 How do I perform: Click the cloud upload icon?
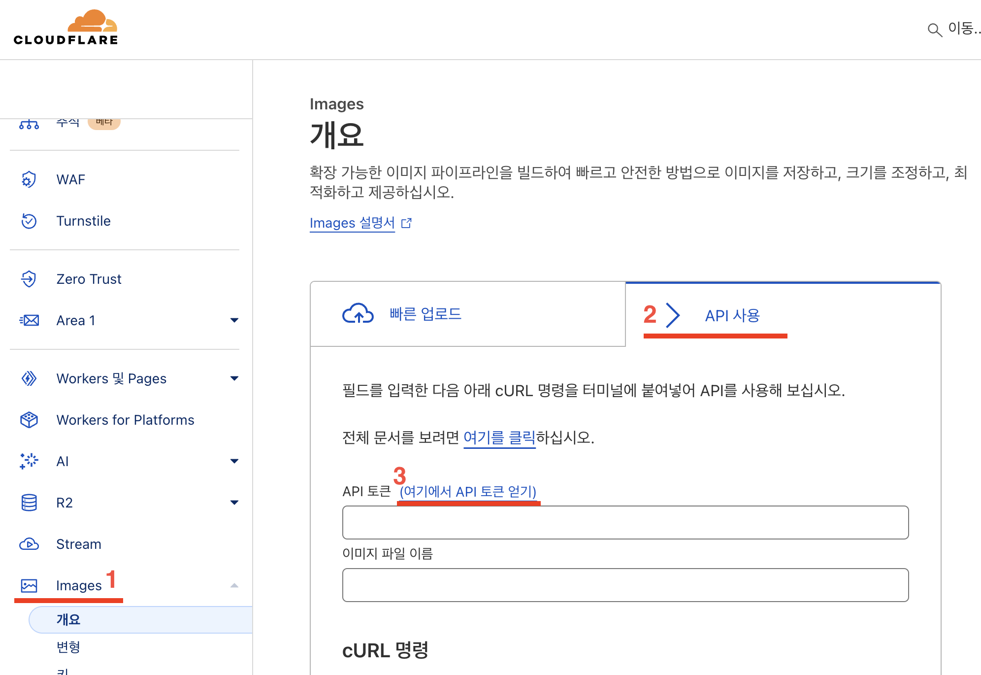[x=358, y=314]
